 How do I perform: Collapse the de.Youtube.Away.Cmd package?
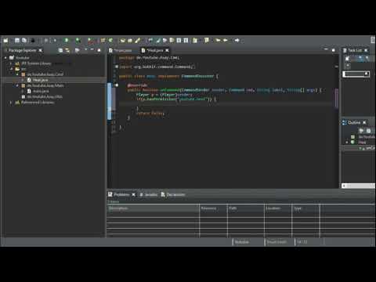point(17,74)
